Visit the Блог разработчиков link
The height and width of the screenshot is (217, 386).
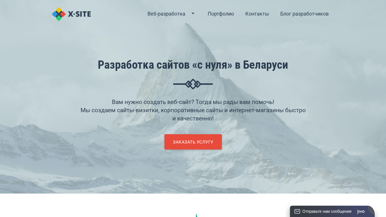(x=304, y=14)
